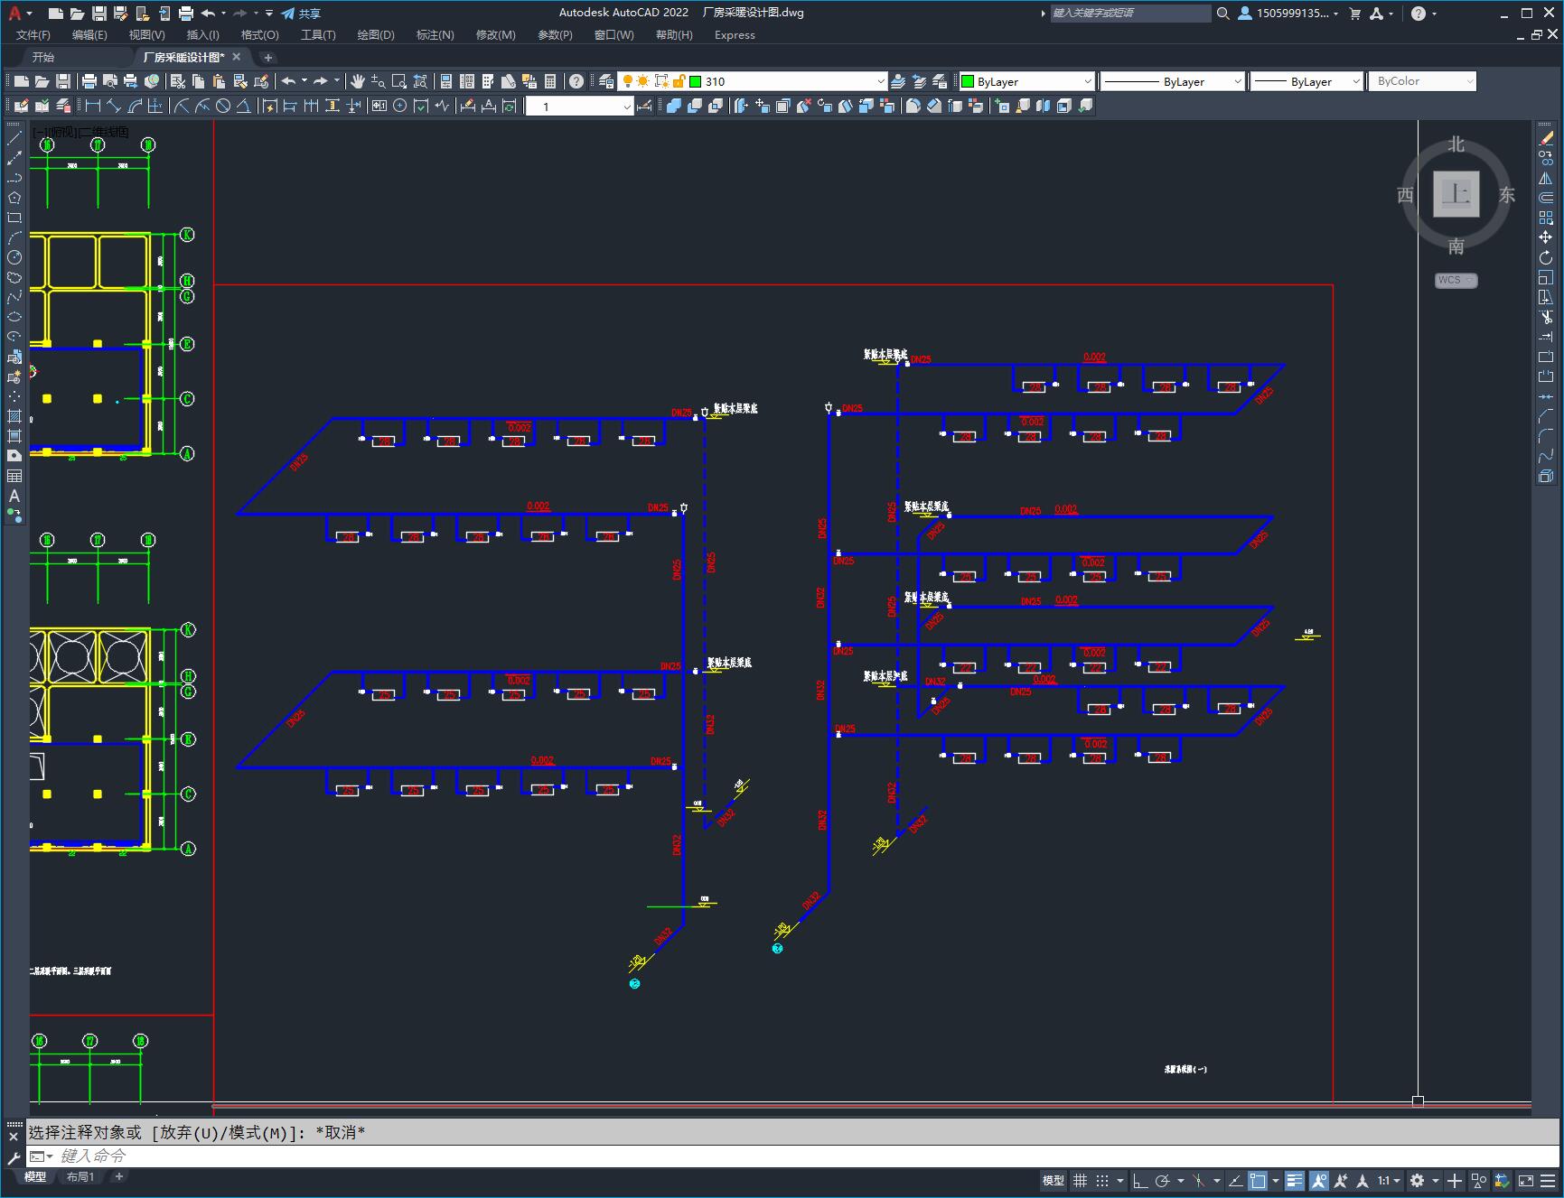Toggle object snap in status bar
Image resolution: width=1564 pixels, height=1198 pixels.
coord(1258,1181)
